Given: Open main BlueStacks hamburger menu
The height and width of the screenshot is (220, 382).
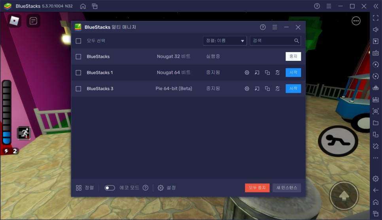Looking at the screenshot, I should point(329,6).
